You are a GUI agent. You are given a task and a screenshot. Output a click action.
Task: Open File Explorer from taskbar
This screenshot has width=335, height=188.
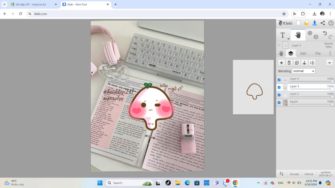(x=178, y=183)
